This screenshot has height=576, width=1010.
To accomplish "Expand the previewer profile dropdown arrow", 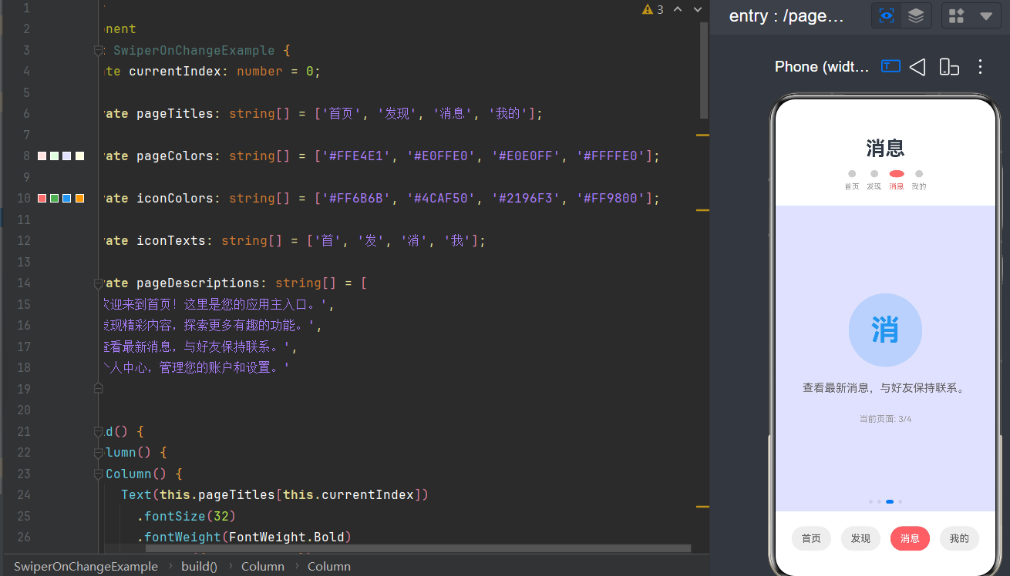I will pos(985,16).
